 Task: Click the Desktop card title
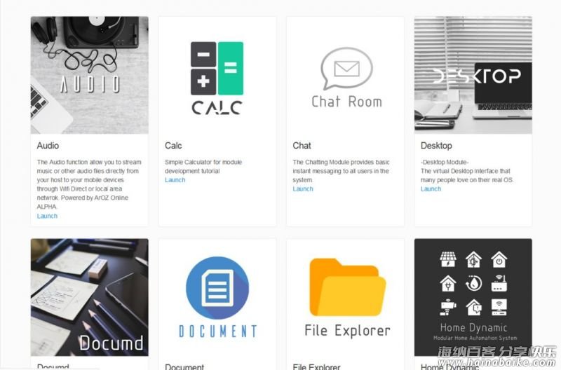(436, 146)
